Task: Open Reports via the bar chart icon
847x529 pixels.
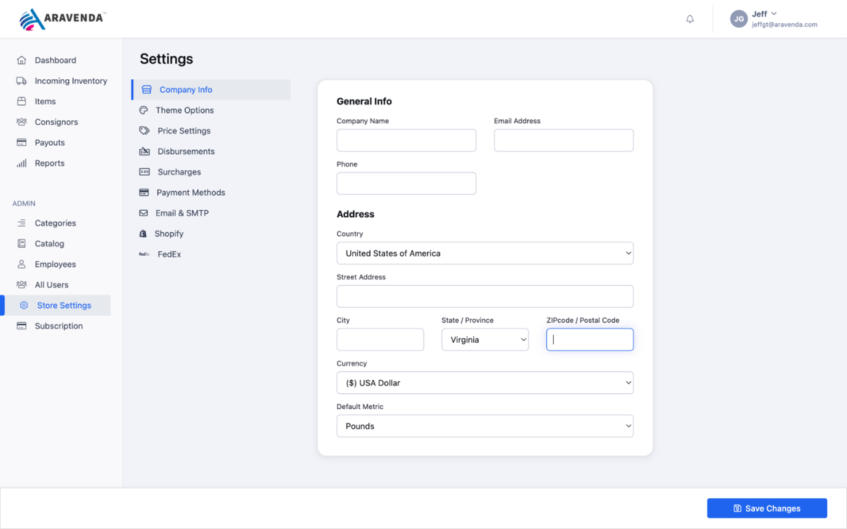Action: tap(20, 163)
